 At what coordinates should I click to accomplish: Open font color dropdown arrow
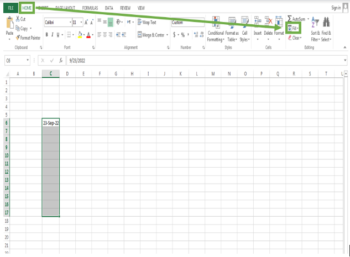(93, 35)
